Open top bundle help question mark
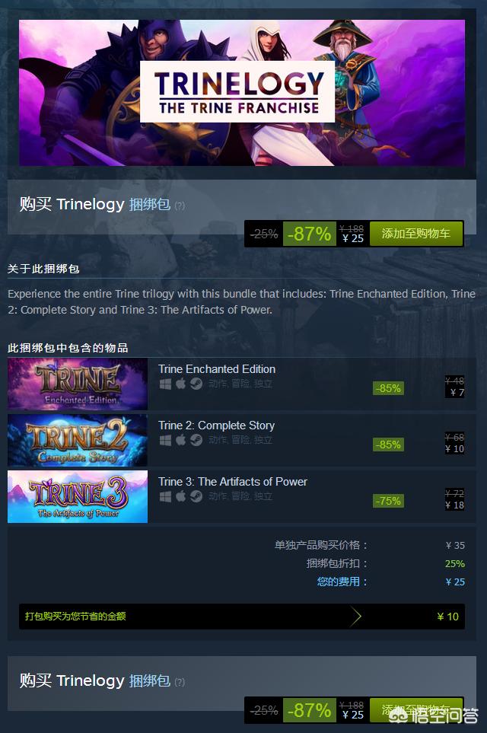487x733 pixels. click(x=180, y=206)
